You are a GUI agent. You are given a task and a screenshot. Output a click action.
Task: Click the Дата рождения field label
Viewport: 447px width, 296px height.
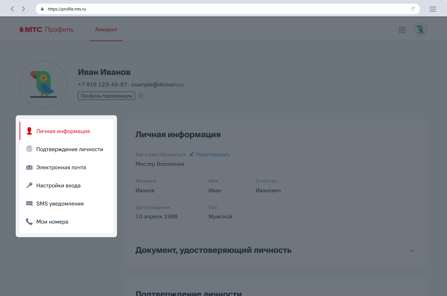click(x=153, y=207)
